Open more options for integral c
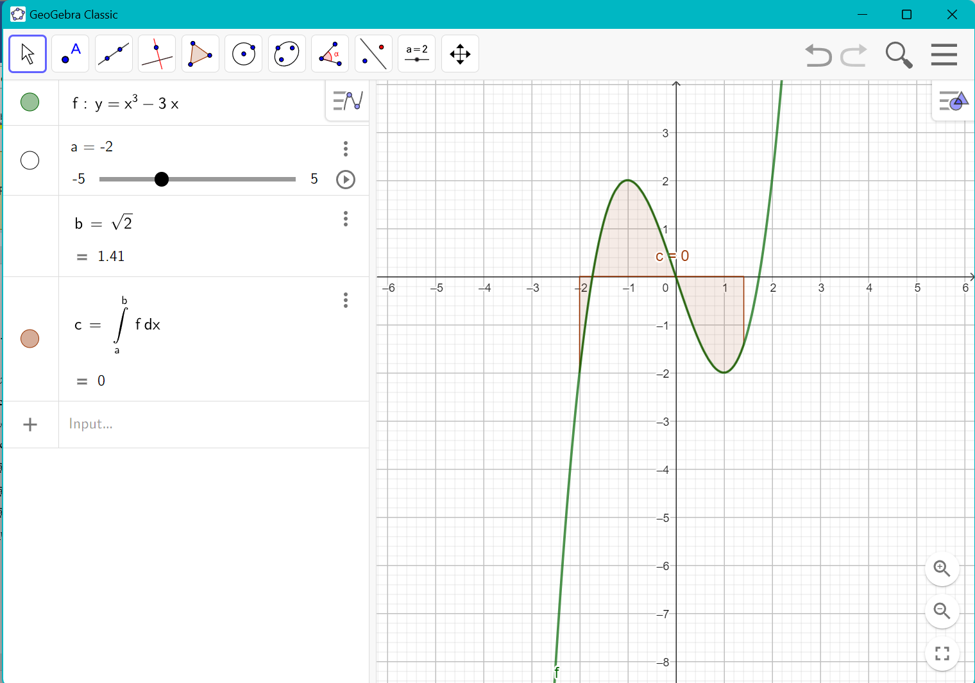Screen dimensions: 975x683 346,300
